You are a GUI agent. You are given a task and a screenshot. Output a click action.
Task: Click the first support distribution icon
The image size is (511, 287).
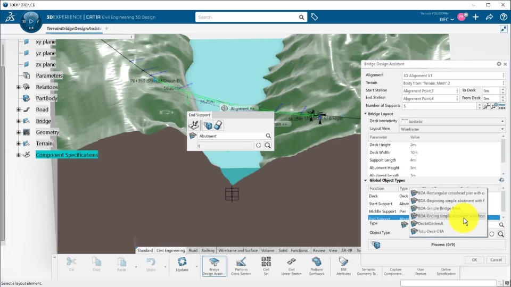487,106
